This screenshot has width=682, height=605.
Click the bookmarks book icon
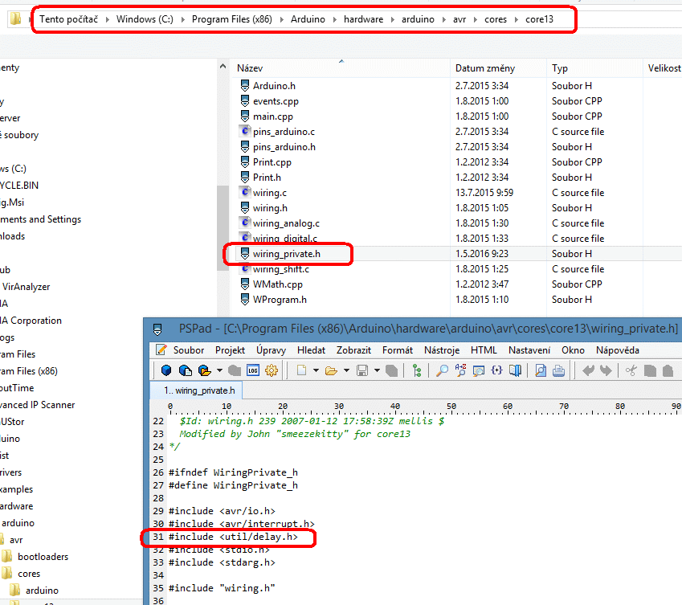tap(516, 370)
